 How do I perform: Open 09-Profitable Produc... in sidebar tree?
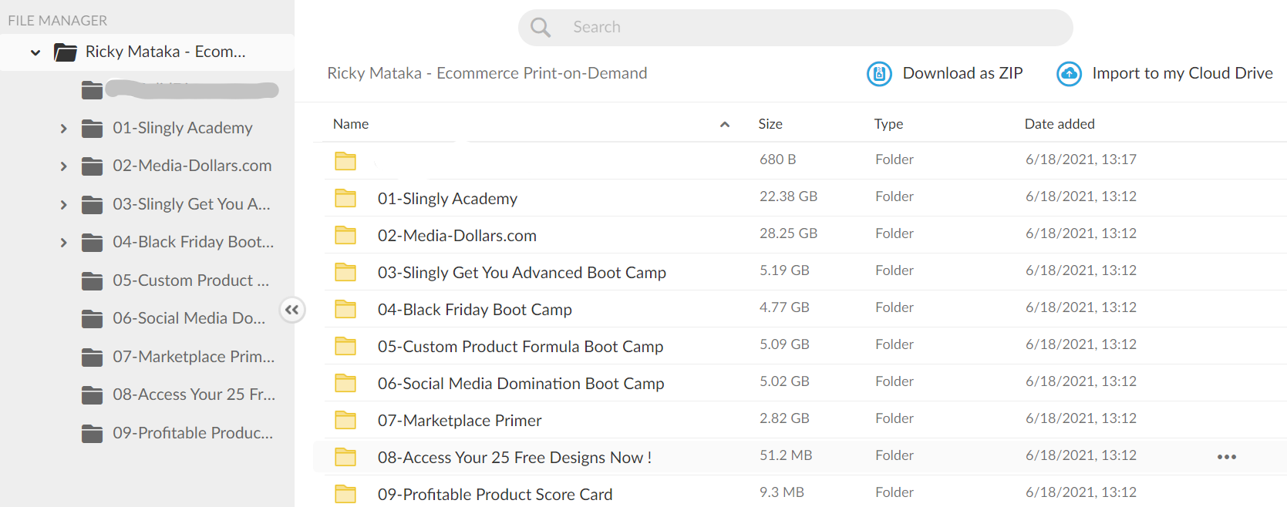point(193,433)
